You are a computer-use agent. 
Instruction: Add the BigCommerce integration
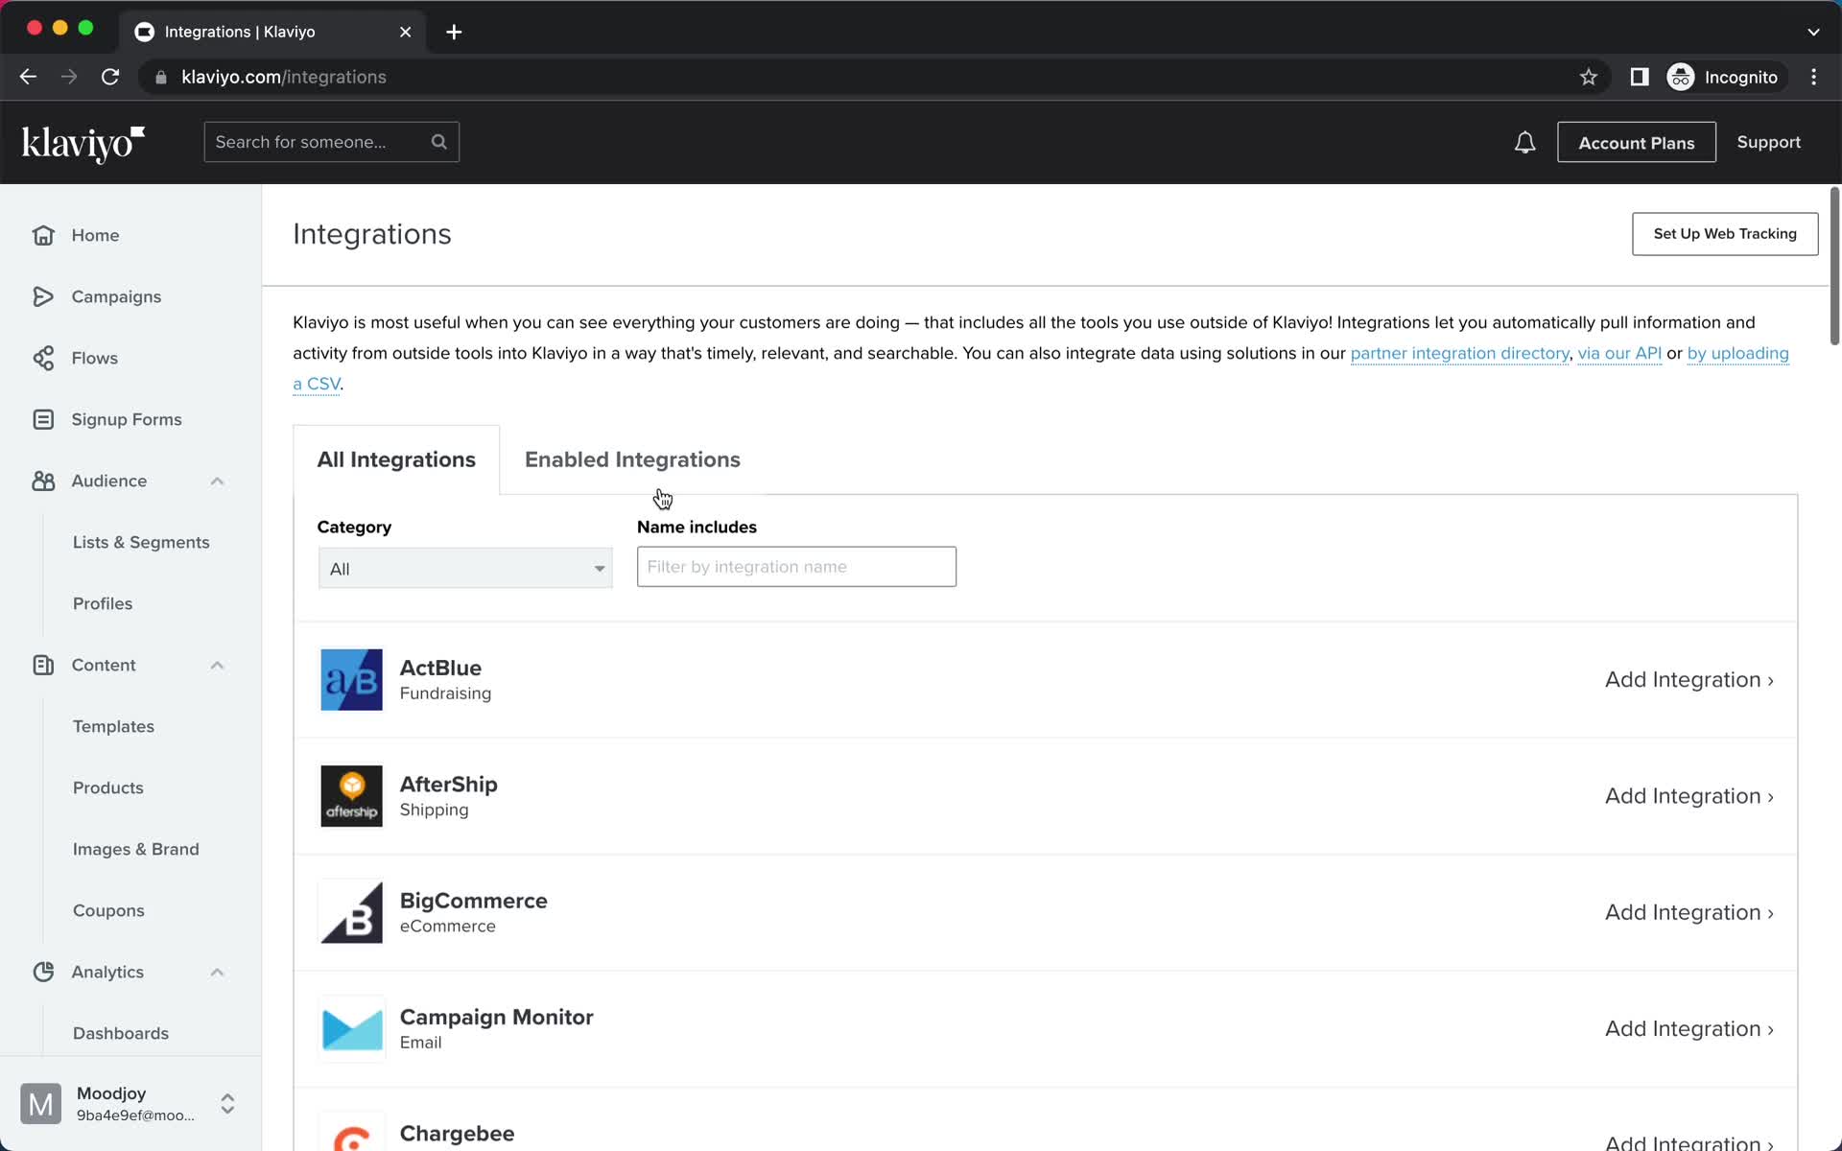click(1688, 912)
